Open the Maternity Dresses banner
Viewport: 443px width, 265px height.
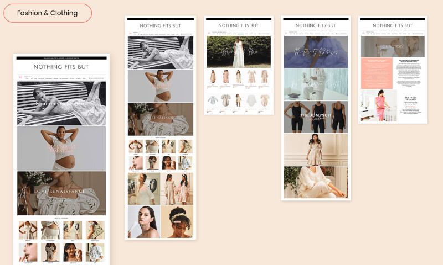pyautogui.click(x=316, y=52)
